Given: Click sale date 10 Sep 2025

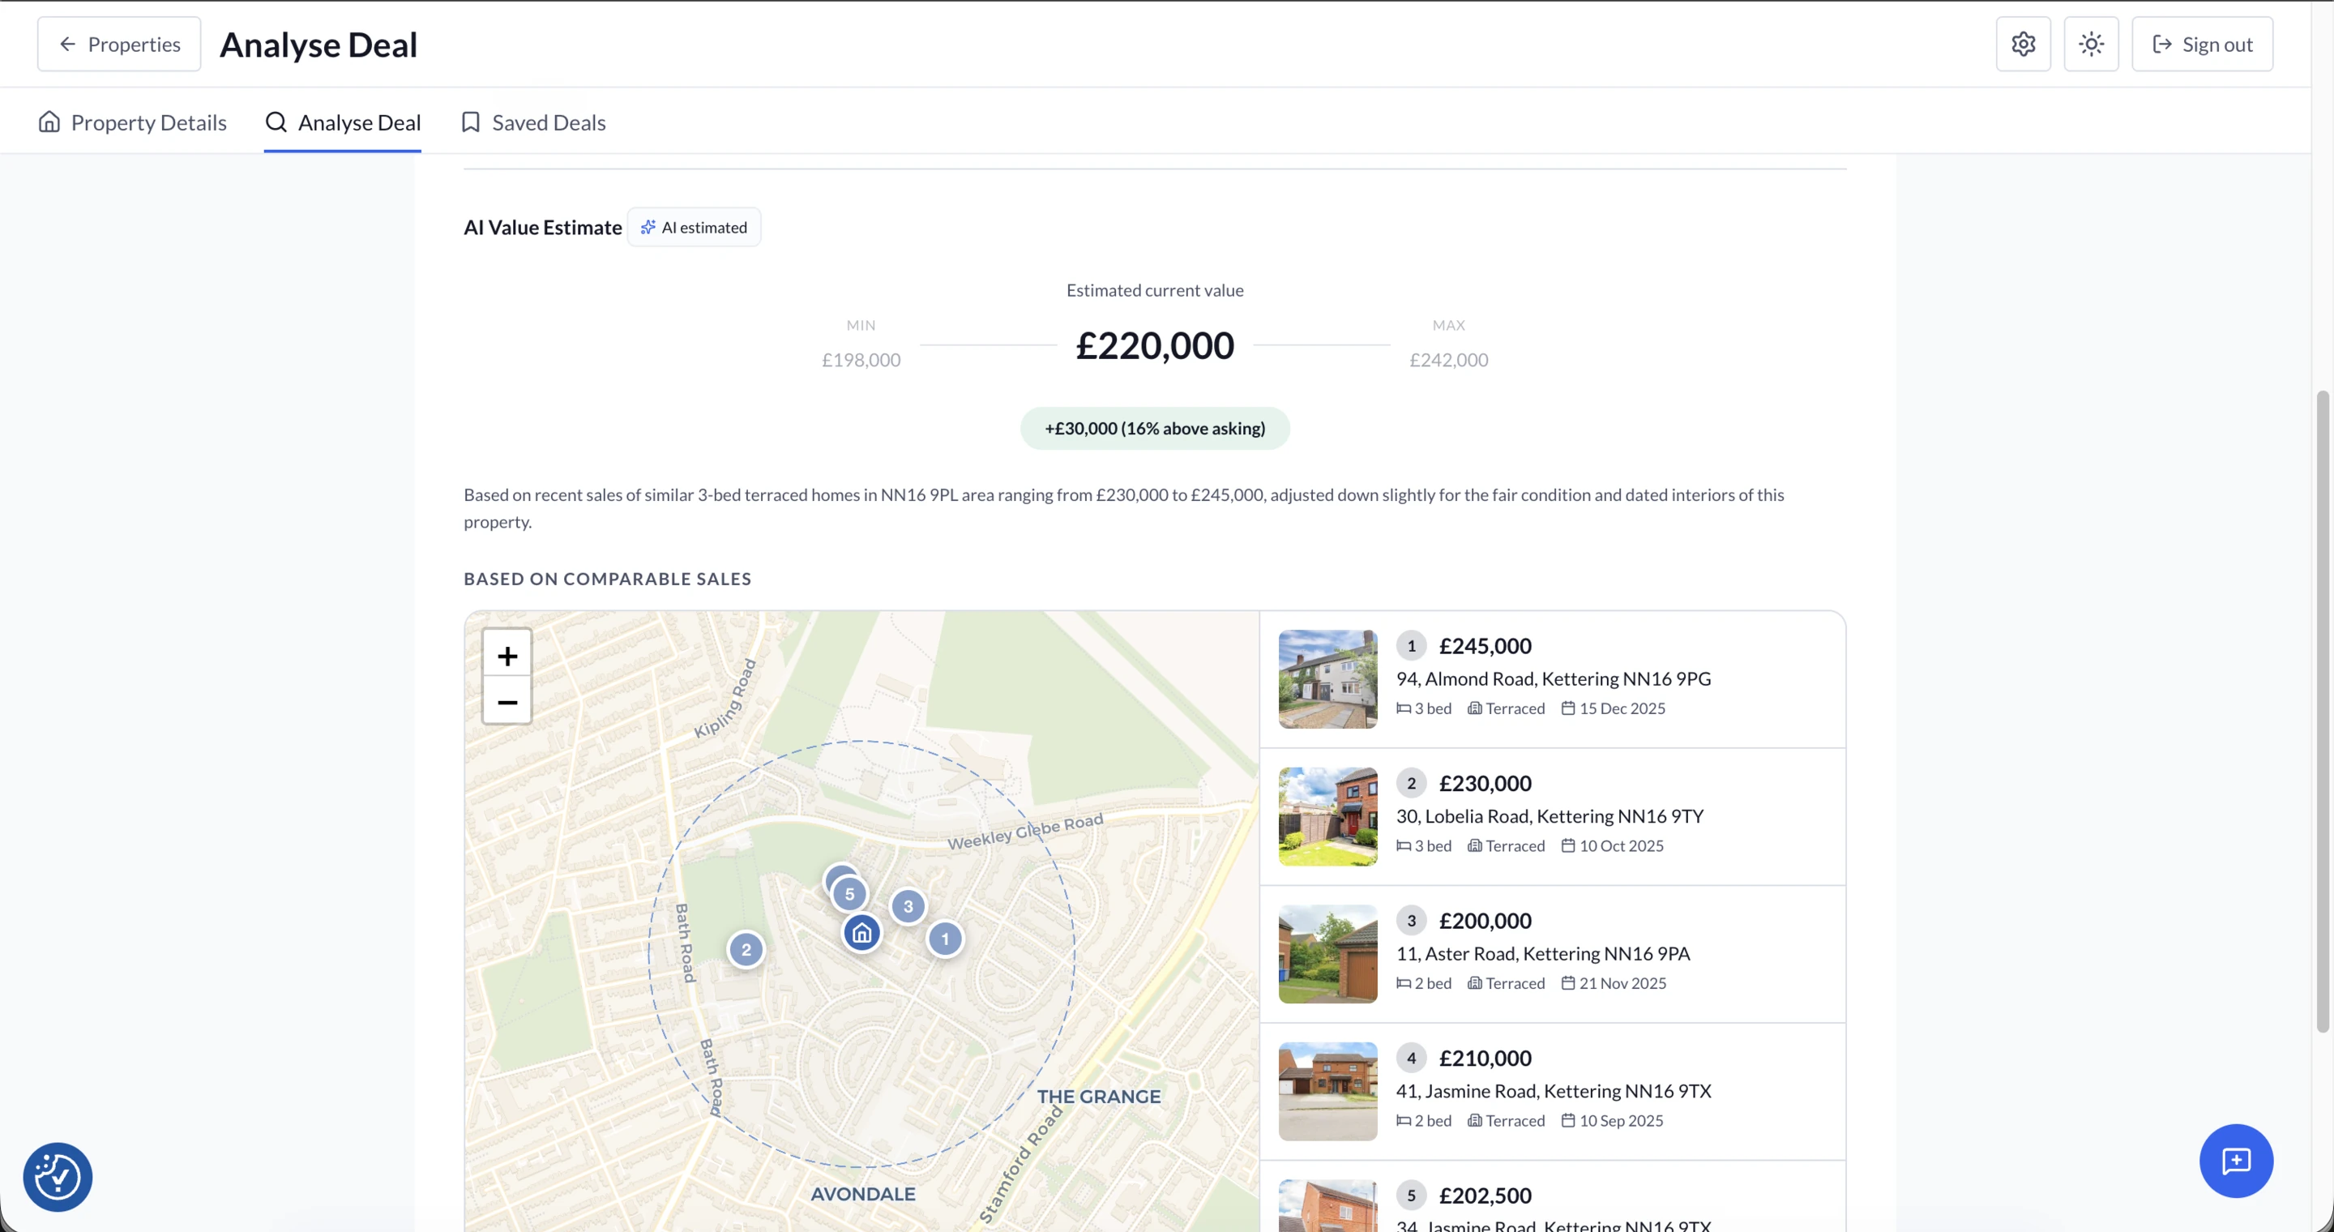Looking at the screenshot, I should click(1613, 1121).
